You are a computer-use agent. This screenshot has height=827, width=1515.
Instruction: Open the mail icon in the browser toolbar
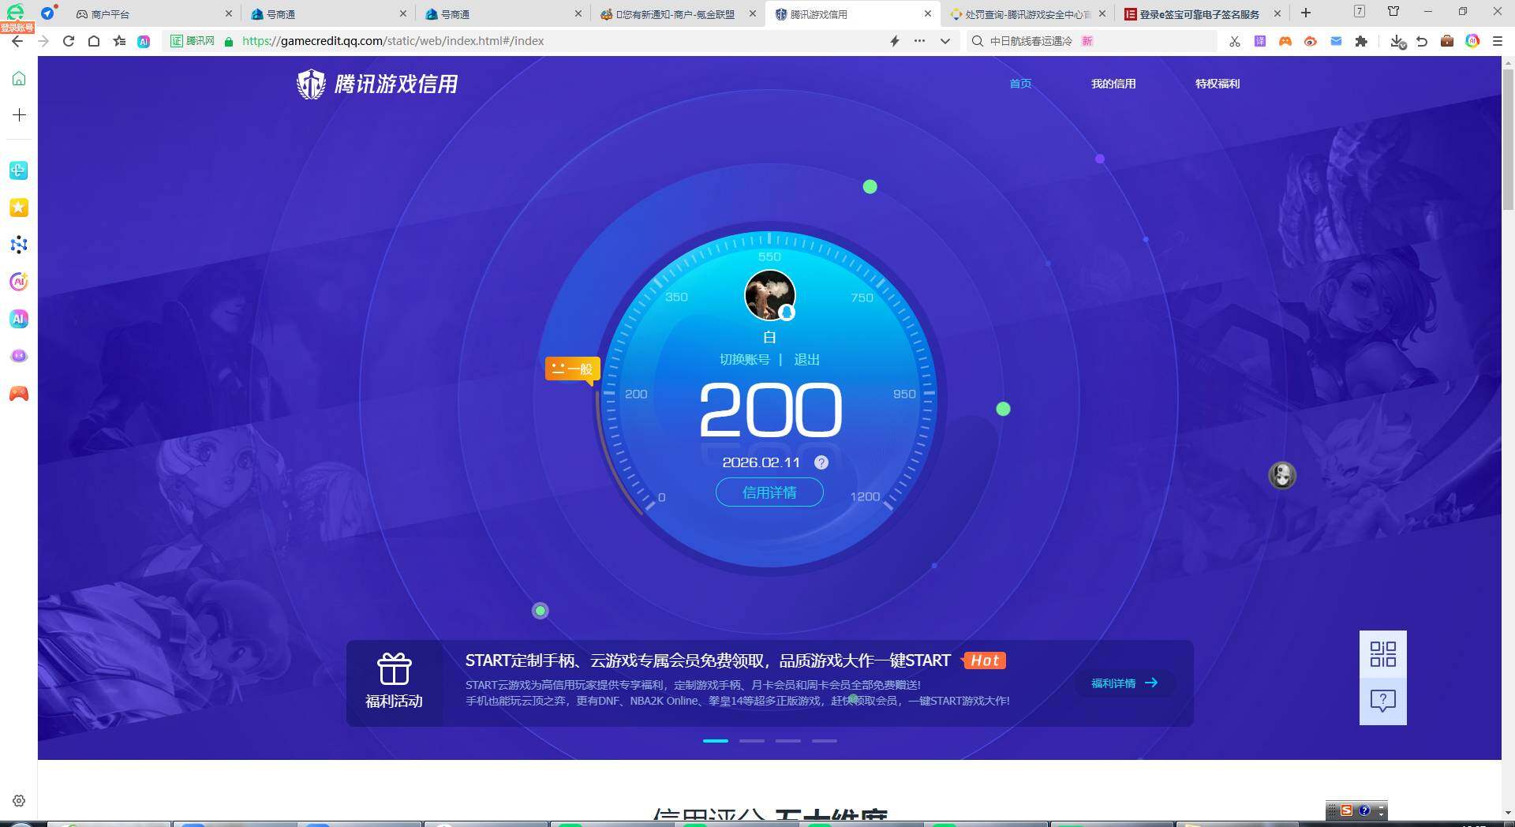point(1337,41)
